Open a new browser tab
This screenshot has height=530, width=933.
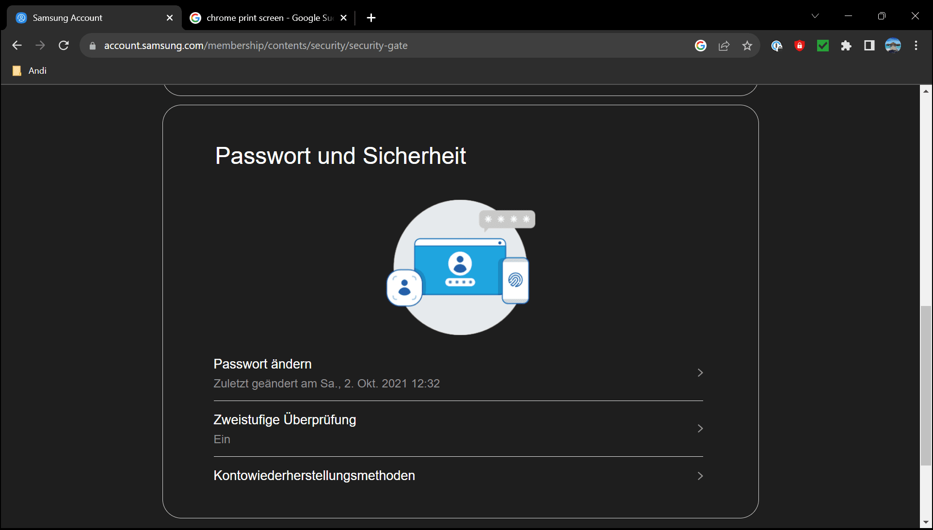(371, 18)
